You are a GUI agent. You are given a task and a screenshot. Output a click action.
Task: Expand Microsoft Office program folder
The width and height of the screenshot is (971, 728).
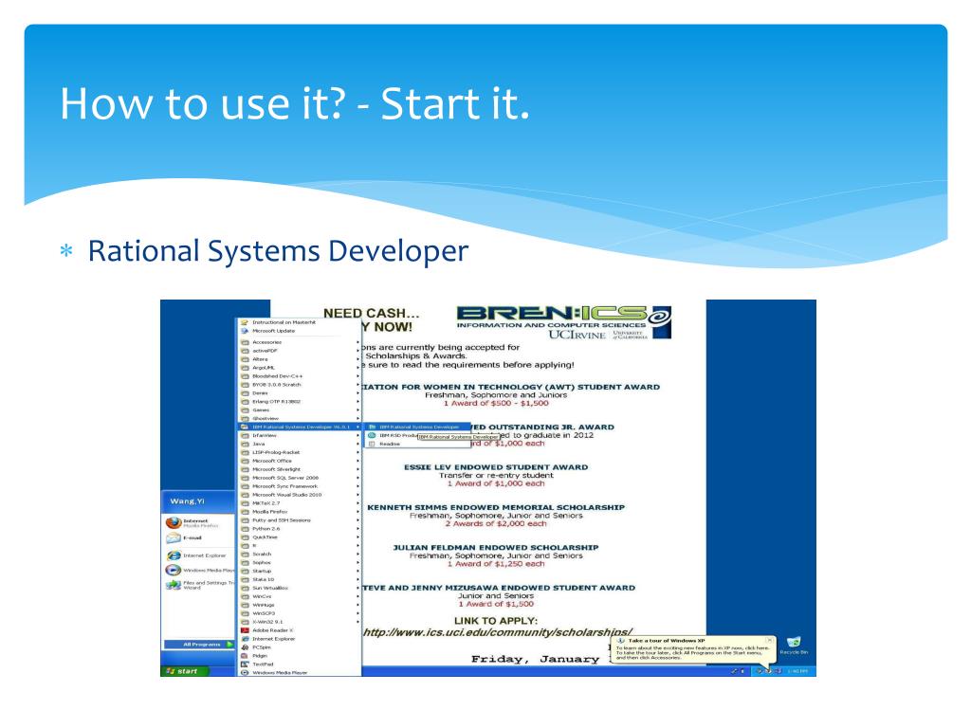[299, 462]
